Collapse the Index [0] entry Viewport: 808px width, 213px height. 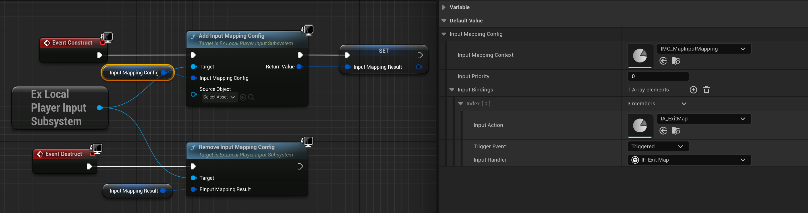coord(461,104)
